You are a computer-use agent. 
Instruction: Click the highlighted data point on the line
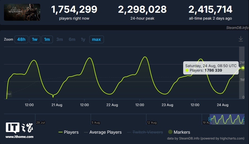point(243,68)
